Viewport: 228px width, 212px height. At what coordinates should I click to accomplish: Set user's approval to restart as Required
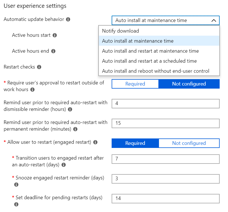[135, 84]
